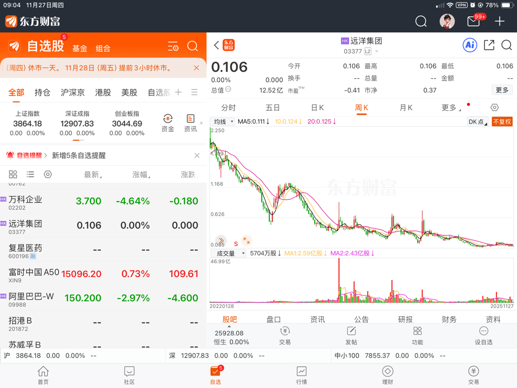The image size is (517, 388).
Task: Expand 更多 chart period options
Action: click(x=451, y=108)
